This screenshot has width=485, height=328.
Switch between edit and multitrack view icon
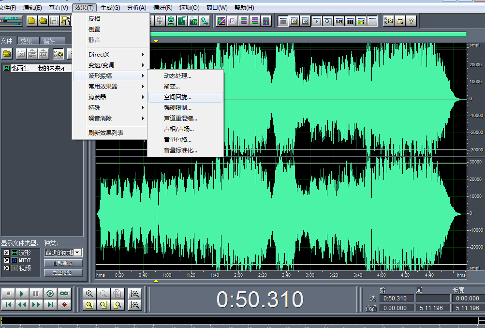click(x=11, y=21)
